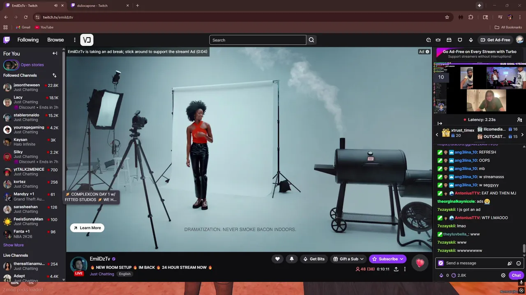The width and height of the screenshot is (526, 295).
Task: Send message with Chat button
Action: click(516, 275)
